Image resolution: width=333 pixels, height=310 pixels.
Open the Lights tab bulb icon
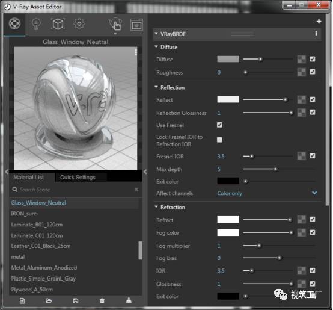click(x=36, y=24)
